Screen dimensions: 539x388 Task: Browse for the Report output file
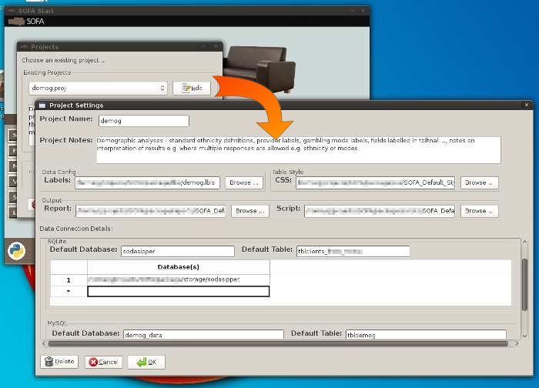[x=250, y=211]
